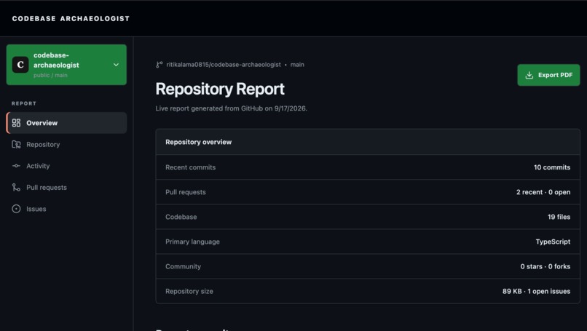The width and height of the screenshot is (587, 331).
Task: Open the Pull requests section
Action: (66, 188)
